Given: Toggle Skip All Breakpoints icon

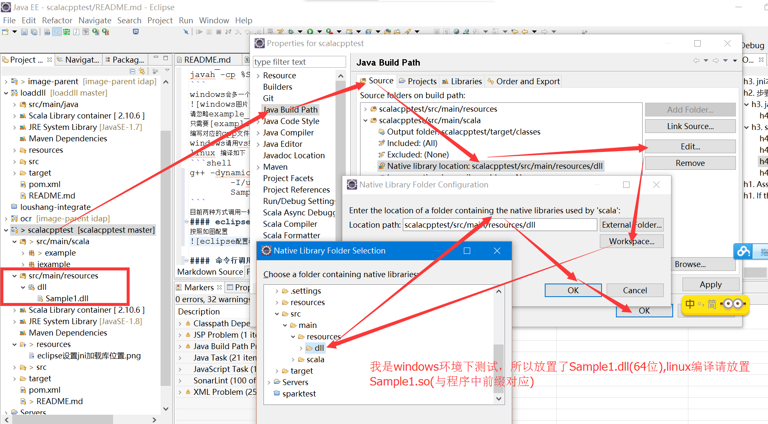Looking at the screenshot, I should [186, 32].
